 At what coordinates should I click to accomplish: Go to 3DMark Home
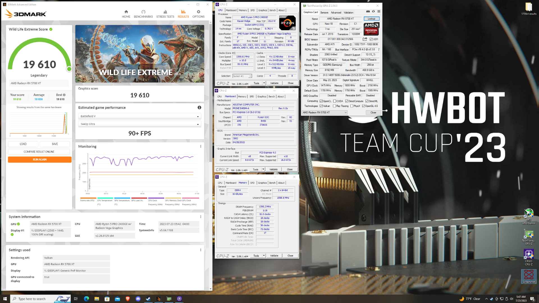point(126,14)
